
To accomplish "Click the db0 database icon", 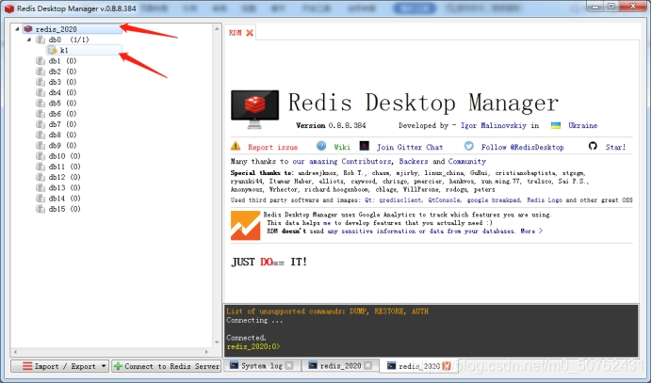I will (41, 40).
